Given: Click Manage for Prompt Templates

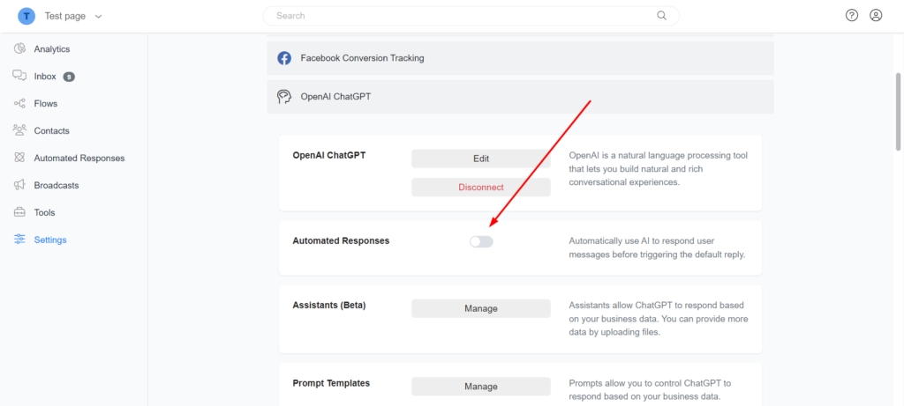Looking at the screenshot, I should (480, 387).
